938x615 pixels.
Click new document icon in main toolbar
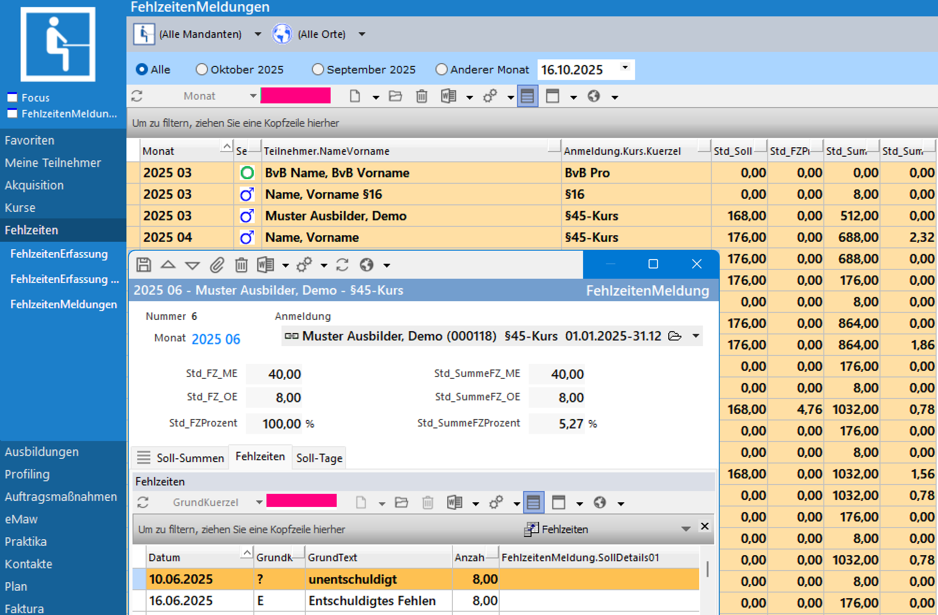(355, 96)
